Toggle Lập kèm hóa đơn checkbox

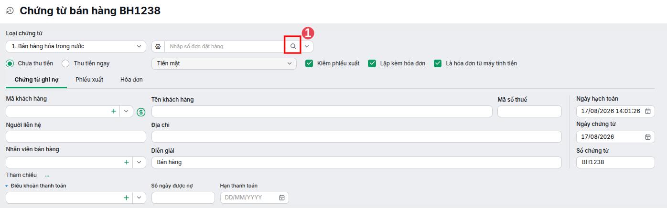[372, 63]
